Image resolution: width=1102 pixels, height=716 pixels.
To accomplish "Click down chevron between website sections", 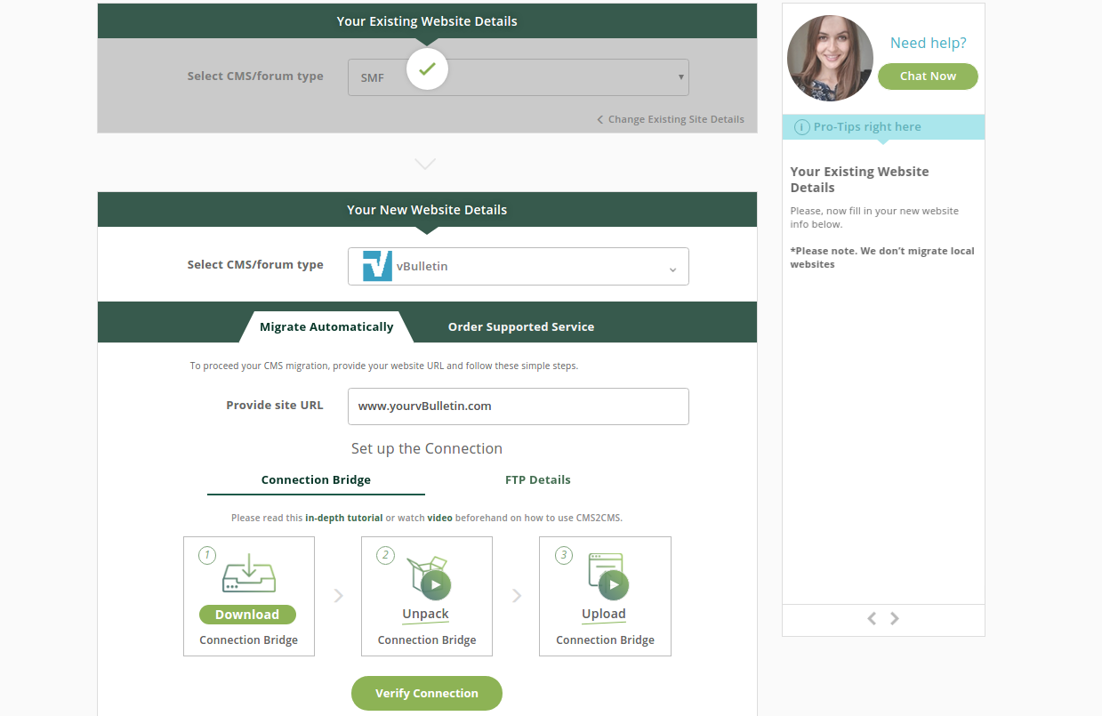I will (x=425, y=164).
